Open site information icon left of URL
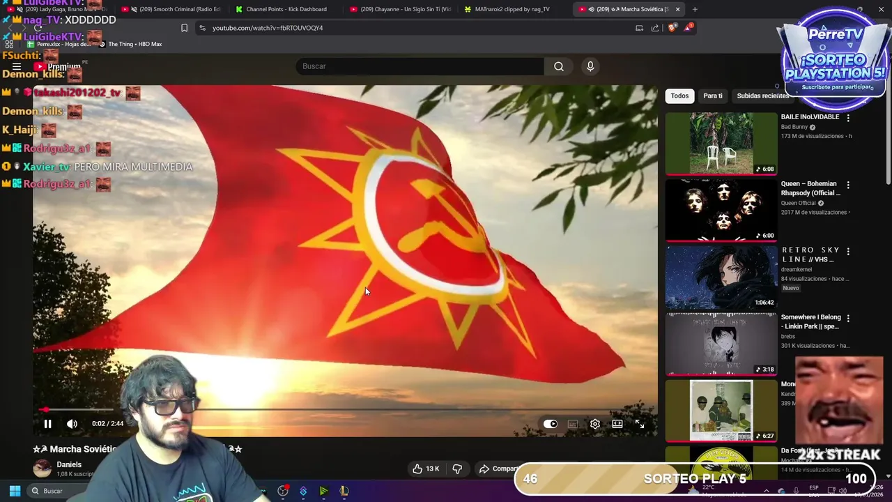The image size is (892, 502). coord(202,28)
